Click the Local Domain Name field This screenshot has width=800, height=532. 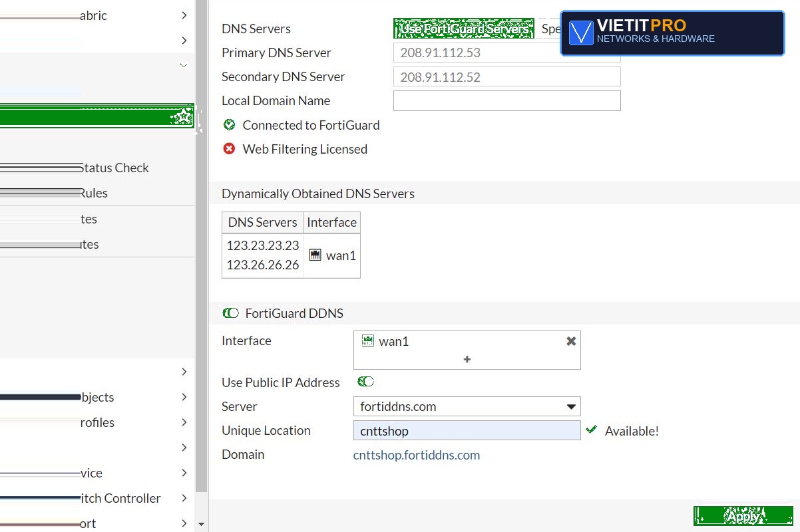[x=507, y=100]
